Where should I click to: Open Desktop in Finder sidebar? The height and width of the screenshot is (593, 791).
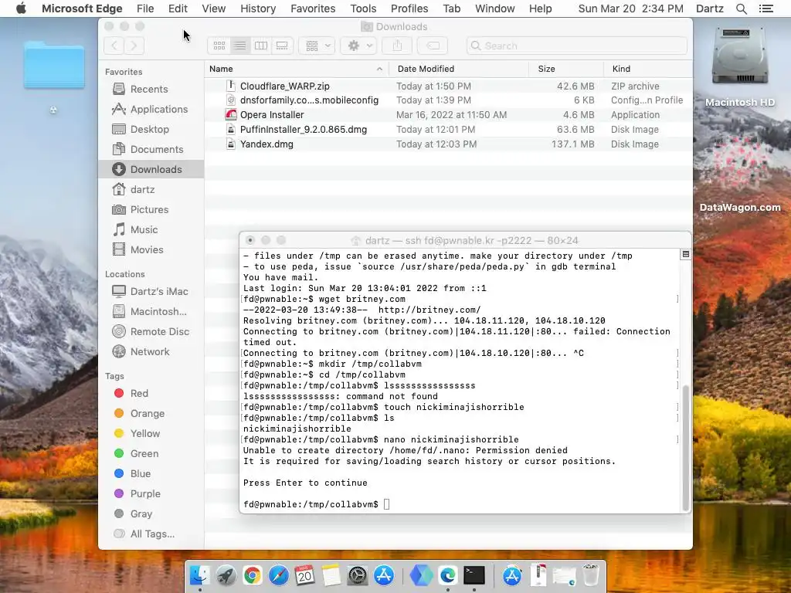click(x=151, y=130)
